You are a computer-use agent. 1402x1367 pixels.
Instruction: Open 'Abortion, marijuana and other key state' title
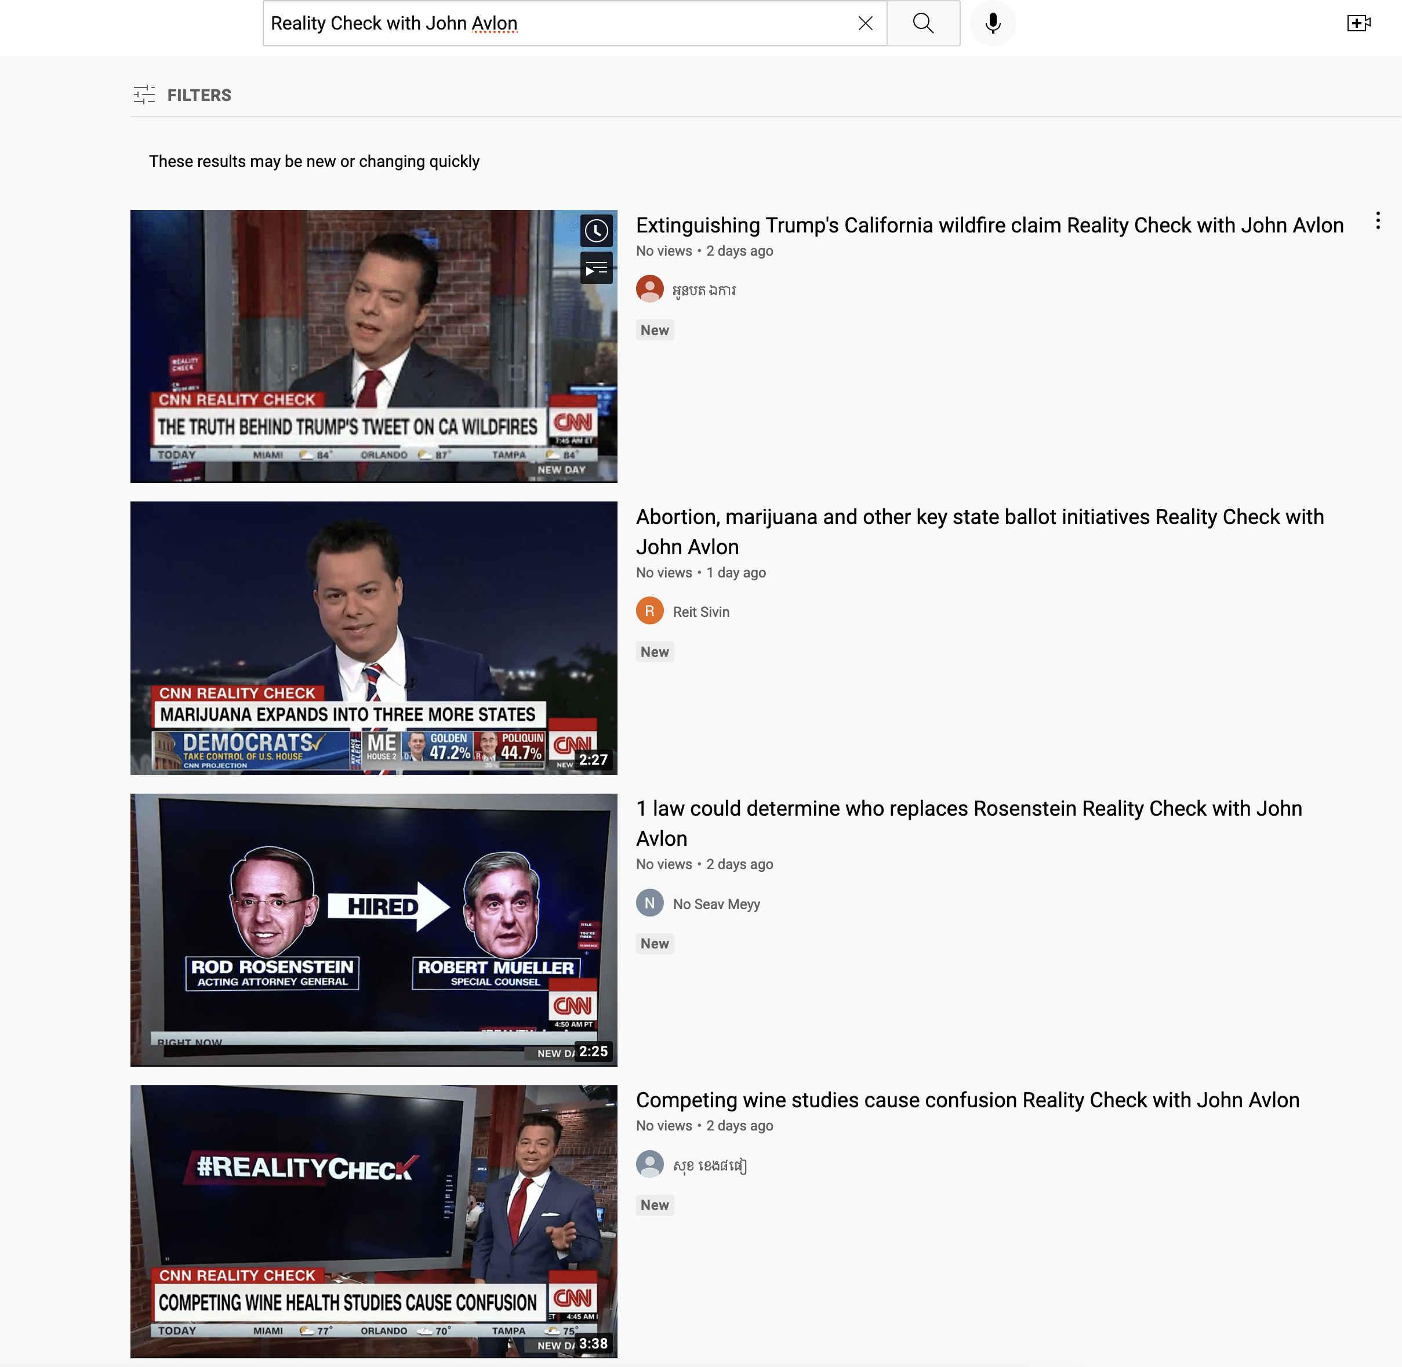(x=980, y=532)
